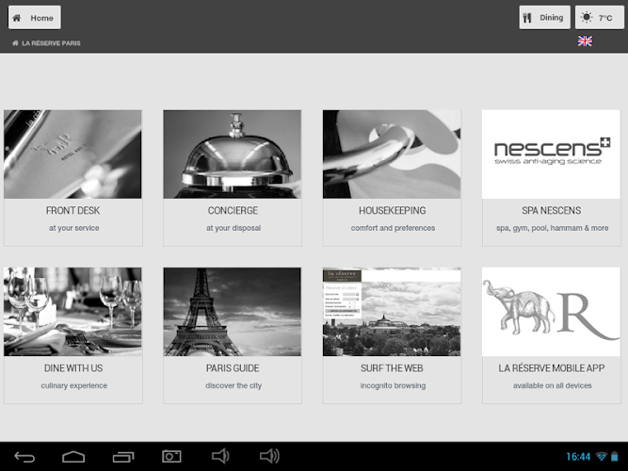Screen dimensions: 628x471
Task: Select the HOUSEKEEPING title
Action: coord(392,210)
